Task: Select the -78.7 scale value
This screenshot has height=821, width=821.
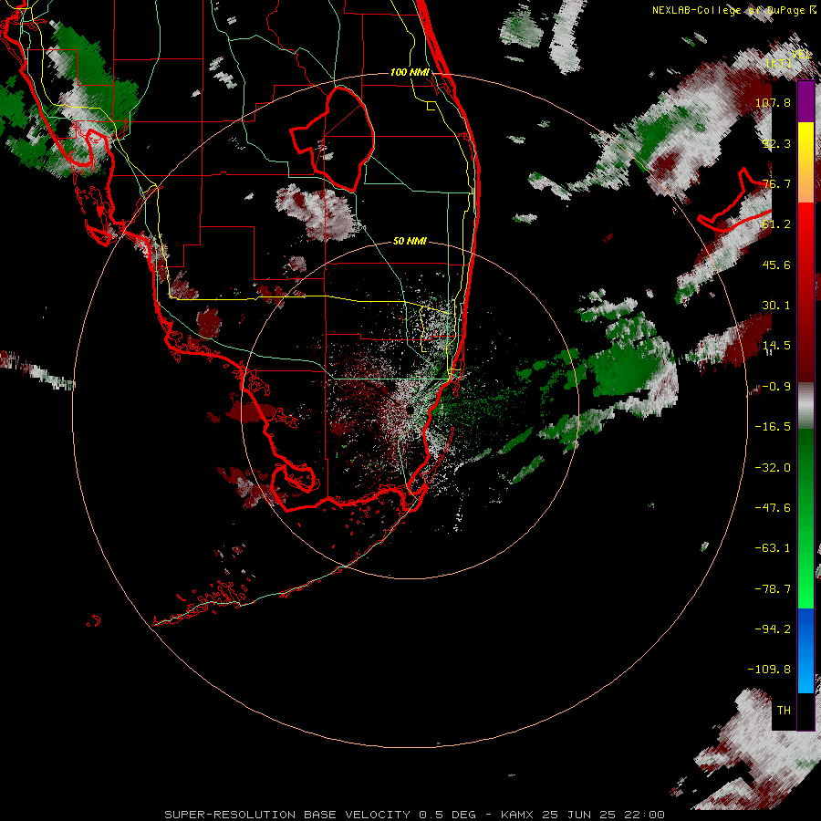Action: [x=773, y=589]
